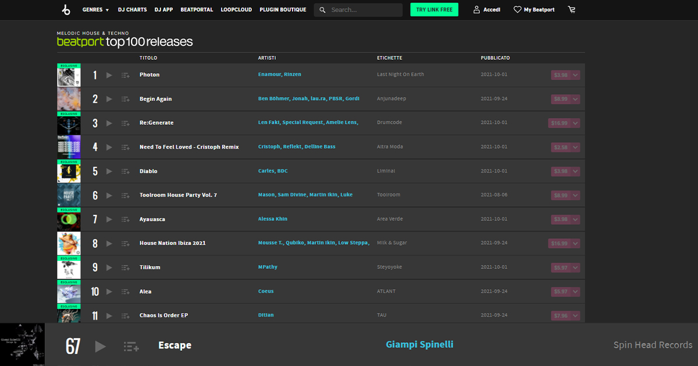
Task: Expand price dropdown for Need To Feel Loved
Action: click(x=575, y=148)
